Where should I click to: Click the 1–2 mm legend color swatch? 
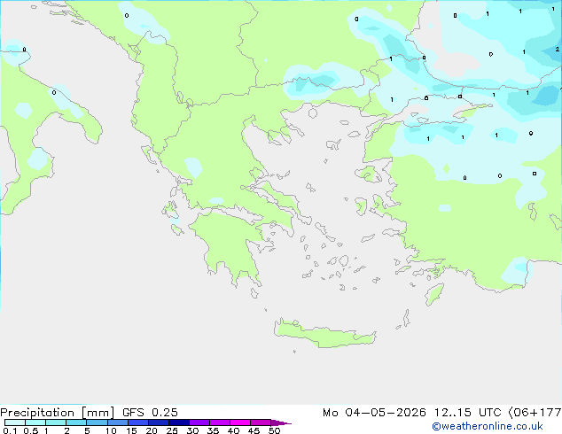point(56,422)
